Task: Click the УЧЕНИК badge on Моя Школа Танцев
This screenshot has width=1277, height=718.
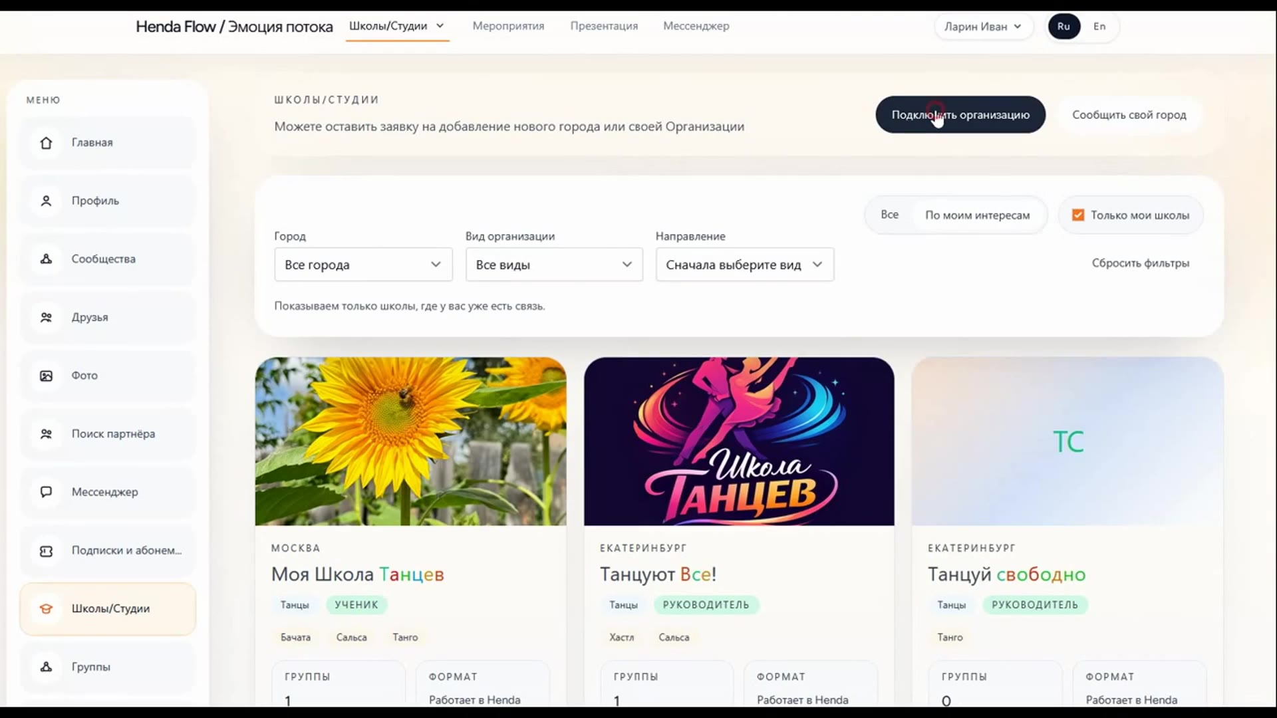Action: [356, 605]
